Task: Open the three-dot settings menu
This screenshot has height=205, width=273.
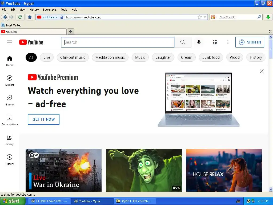Action: (x=228, y=42)
